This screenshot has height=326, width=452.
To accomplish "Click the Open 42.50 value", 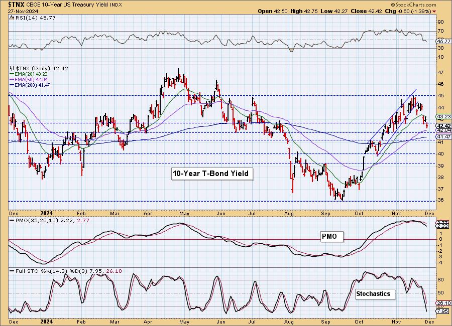I will pyautogui.click(x=273, y=11).
